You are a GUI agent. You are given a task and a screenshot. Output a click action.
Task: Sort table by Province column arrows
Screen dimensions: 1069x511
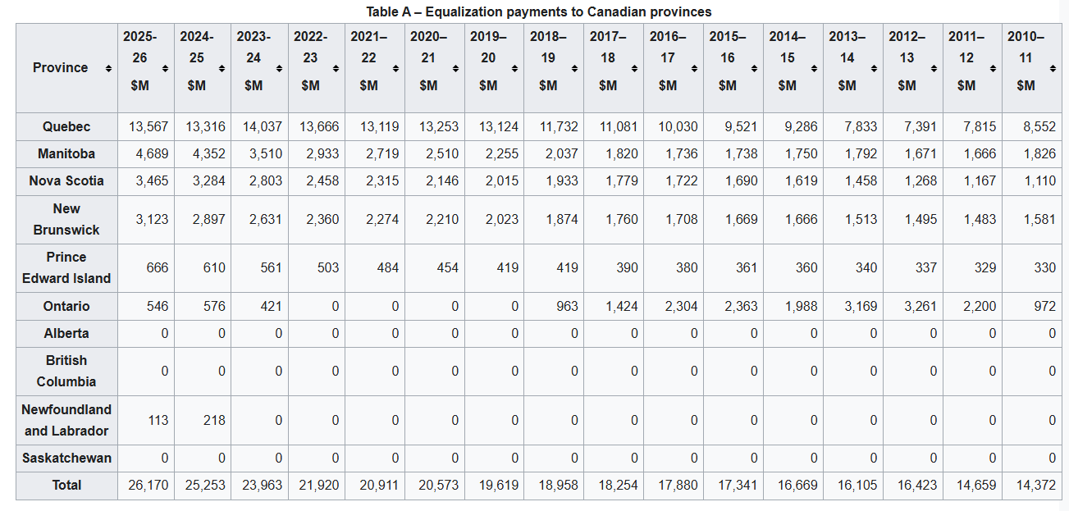click(x=108, y=68)
